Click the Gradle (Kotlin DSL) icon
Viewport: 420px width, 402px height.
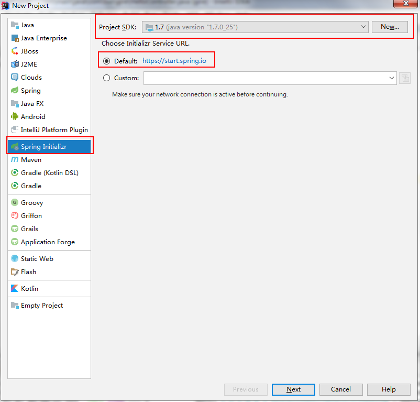point(15,172)
